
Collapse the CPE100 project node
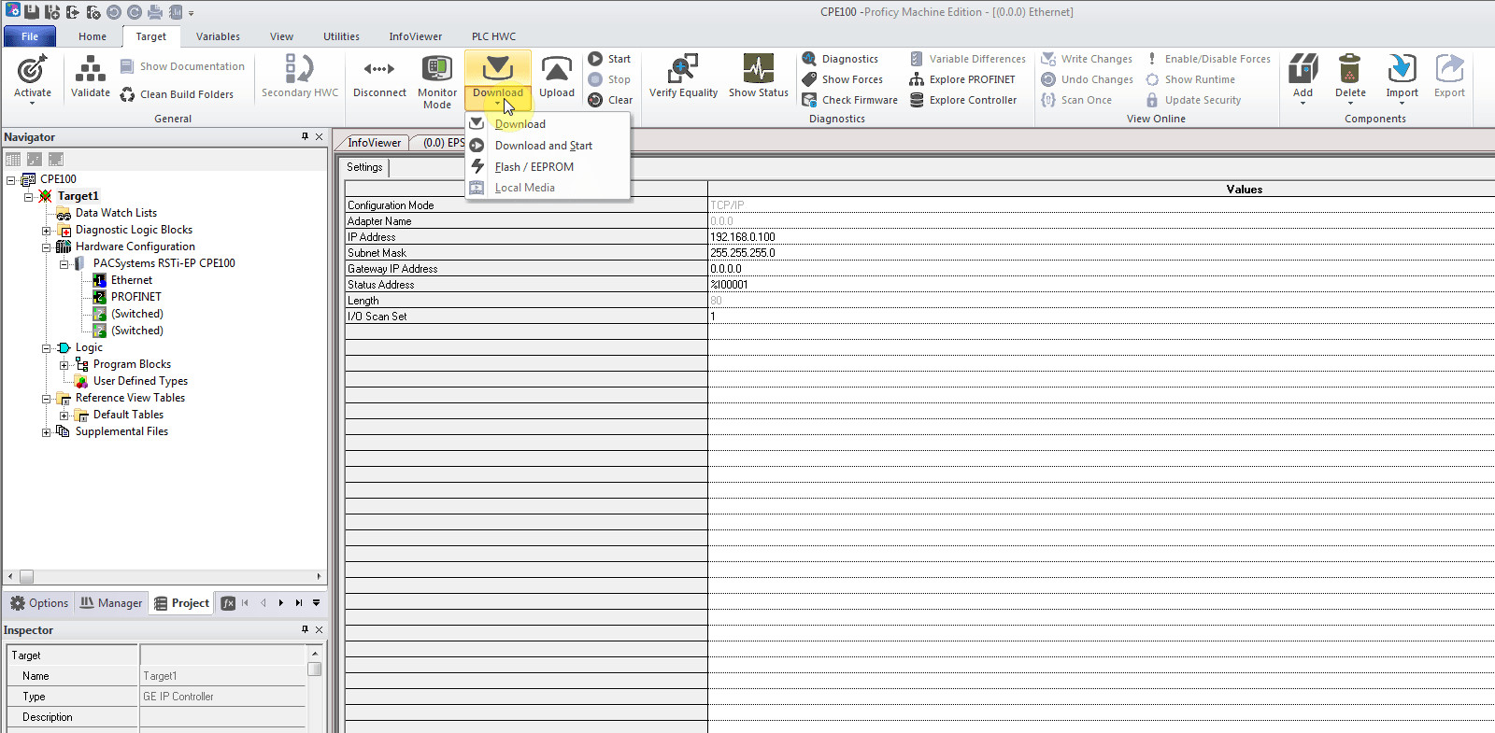coord(11,179)
